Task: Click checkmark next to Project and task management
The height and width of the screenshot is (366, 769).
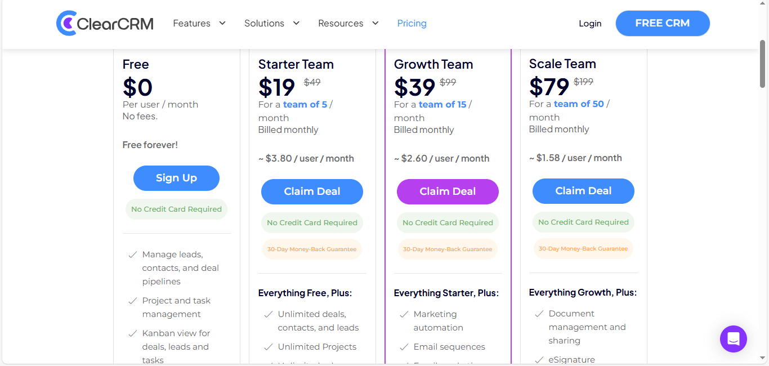Action: [132, 301]
